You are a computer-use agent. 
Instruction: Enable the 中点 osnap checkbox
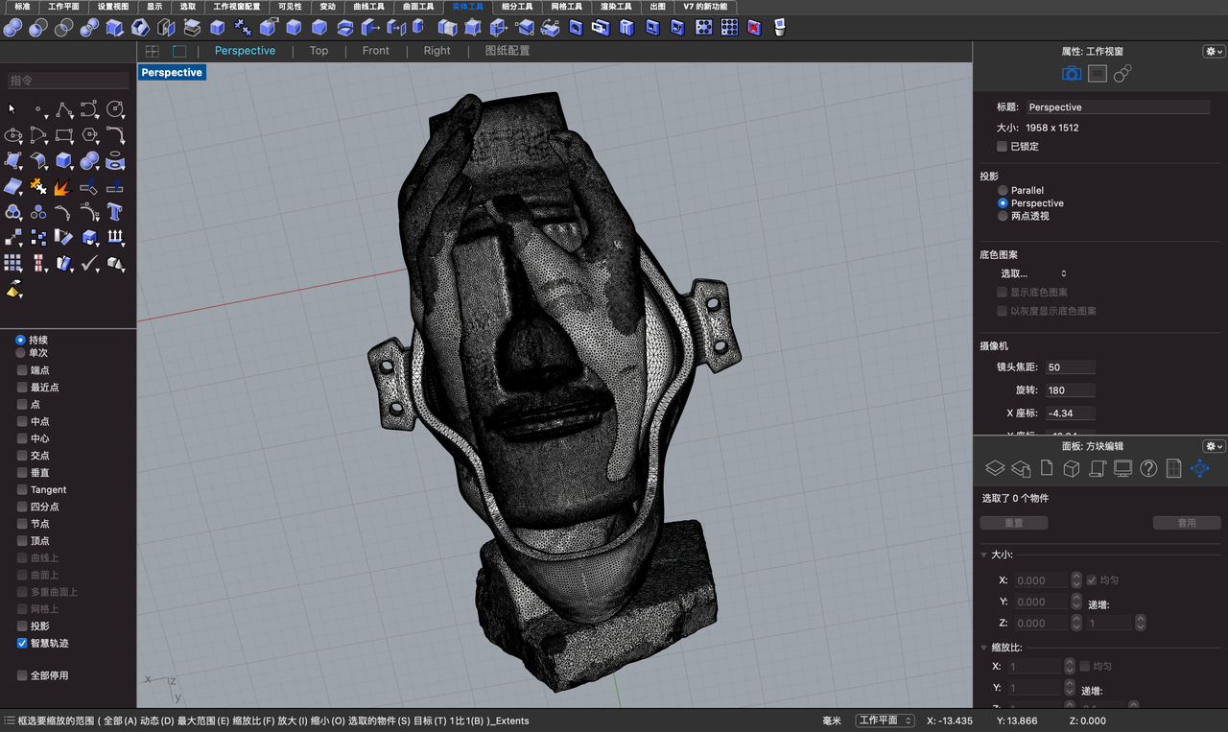(x=22, y=421)
